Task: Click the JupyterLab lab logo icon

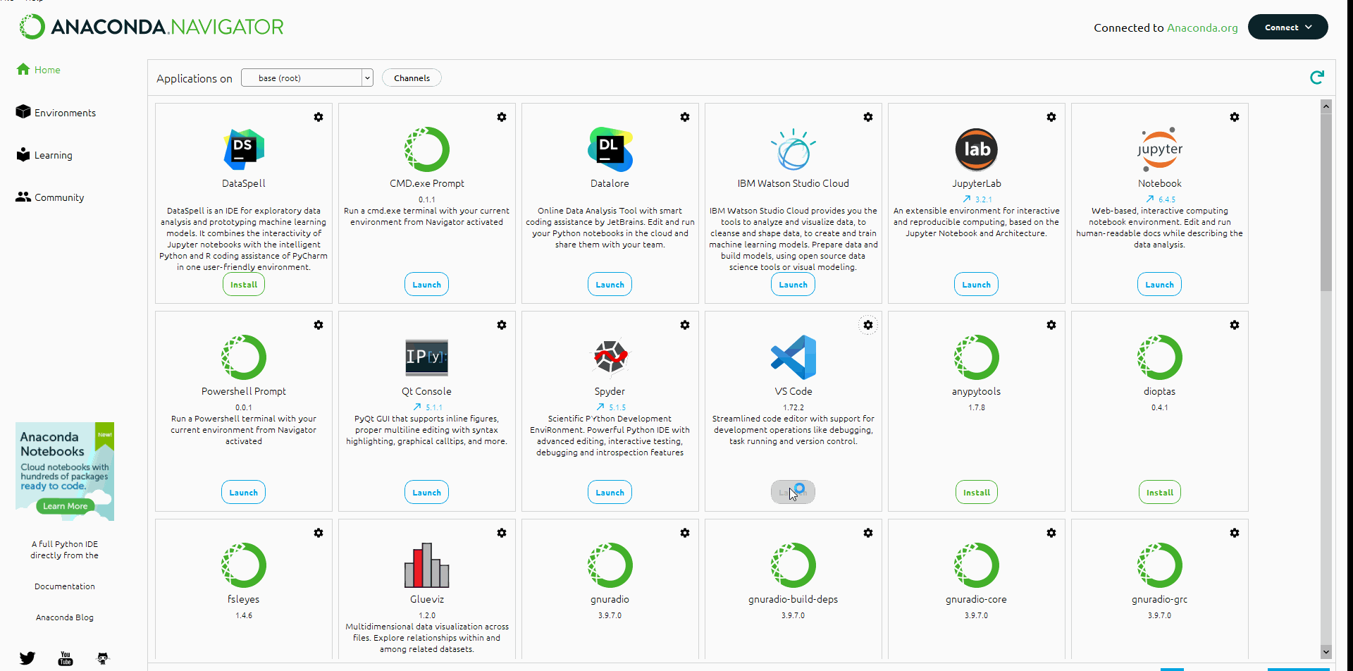Action: [x=977, y=149]
